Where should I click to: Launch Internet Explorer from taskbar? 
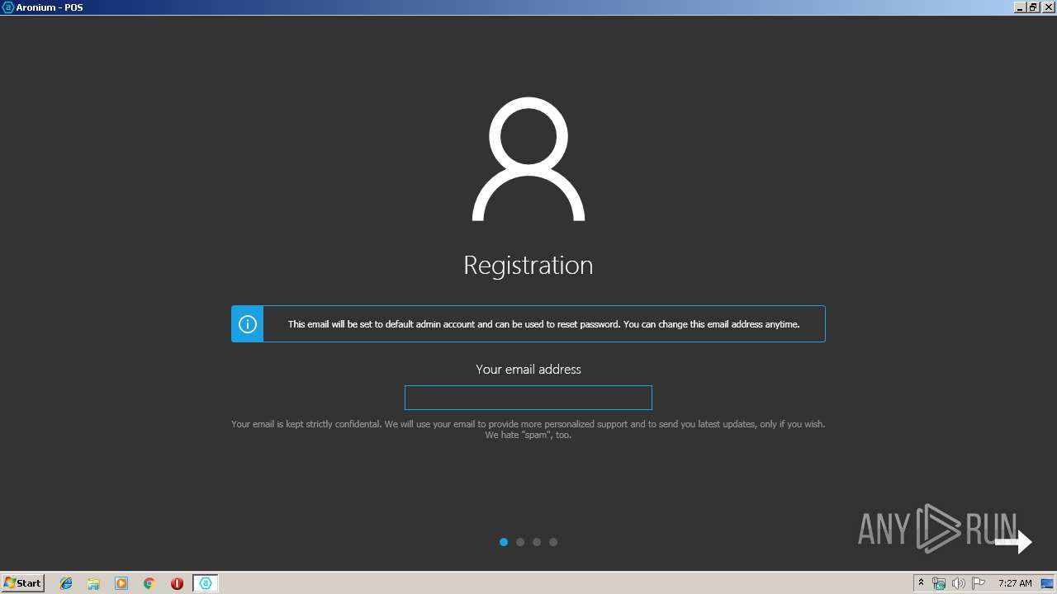[x=66, y=583]
